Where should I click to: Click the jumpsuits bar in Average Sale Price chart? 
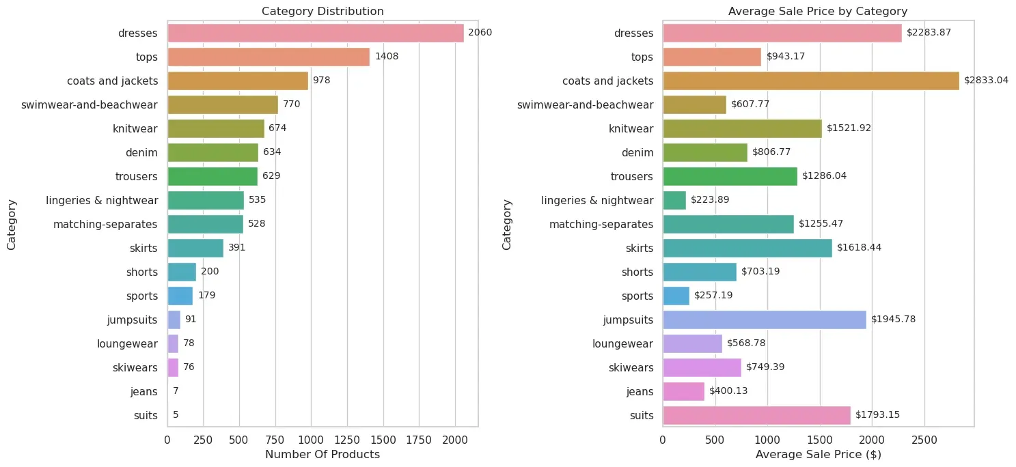(x=765, y=320)
